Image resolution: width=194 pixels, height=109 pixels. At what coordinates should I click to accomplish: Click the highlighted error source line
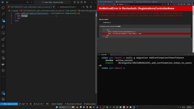point(146,34)
